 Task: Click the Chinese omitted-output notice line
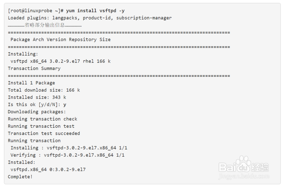pyautogui.click(x=45, y=25)
